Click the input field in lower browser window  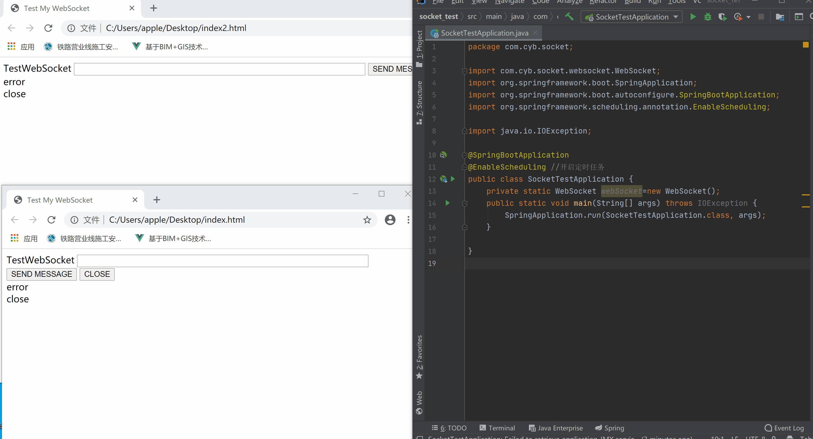tap(222, 260)
